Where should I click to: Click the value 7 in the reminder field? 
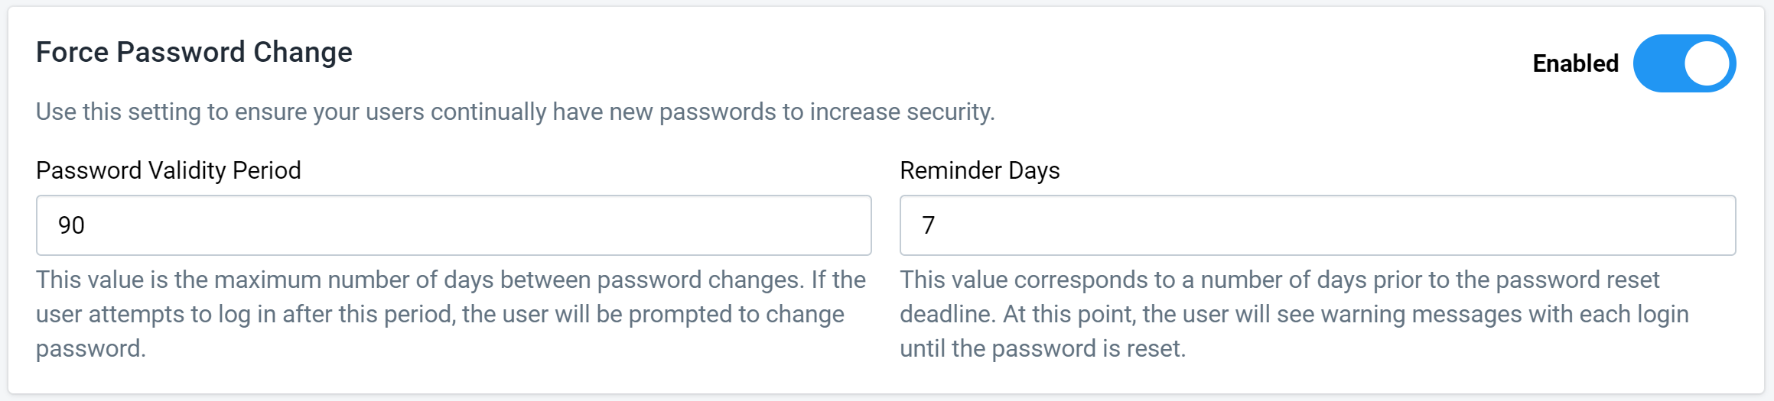[x=928, y=225]
